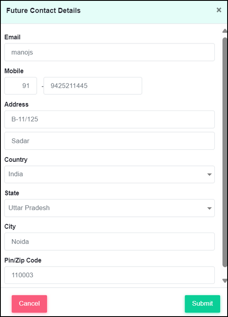Open the Country dropdown showing India
The width and height of the screenshot is (228, 317).
click(x=109, y=175)
